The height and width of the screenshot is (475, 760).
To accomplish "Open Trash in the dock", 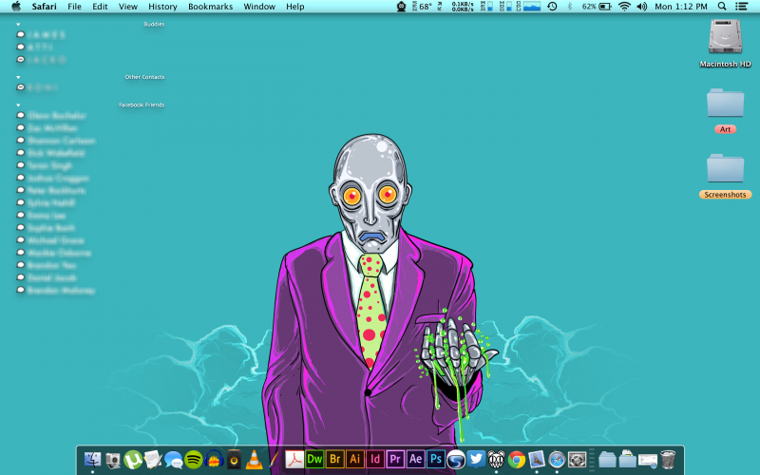I will coord(668,459).
